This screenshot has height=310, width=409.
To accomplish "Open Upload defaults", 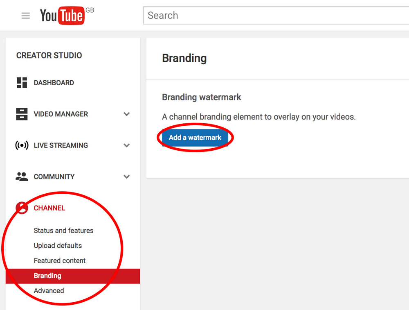I will (x=58, y=246).
